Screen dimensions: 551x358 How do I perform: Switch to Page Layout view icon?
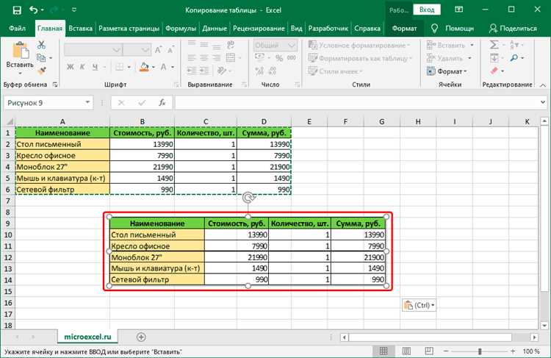point(406,351)
